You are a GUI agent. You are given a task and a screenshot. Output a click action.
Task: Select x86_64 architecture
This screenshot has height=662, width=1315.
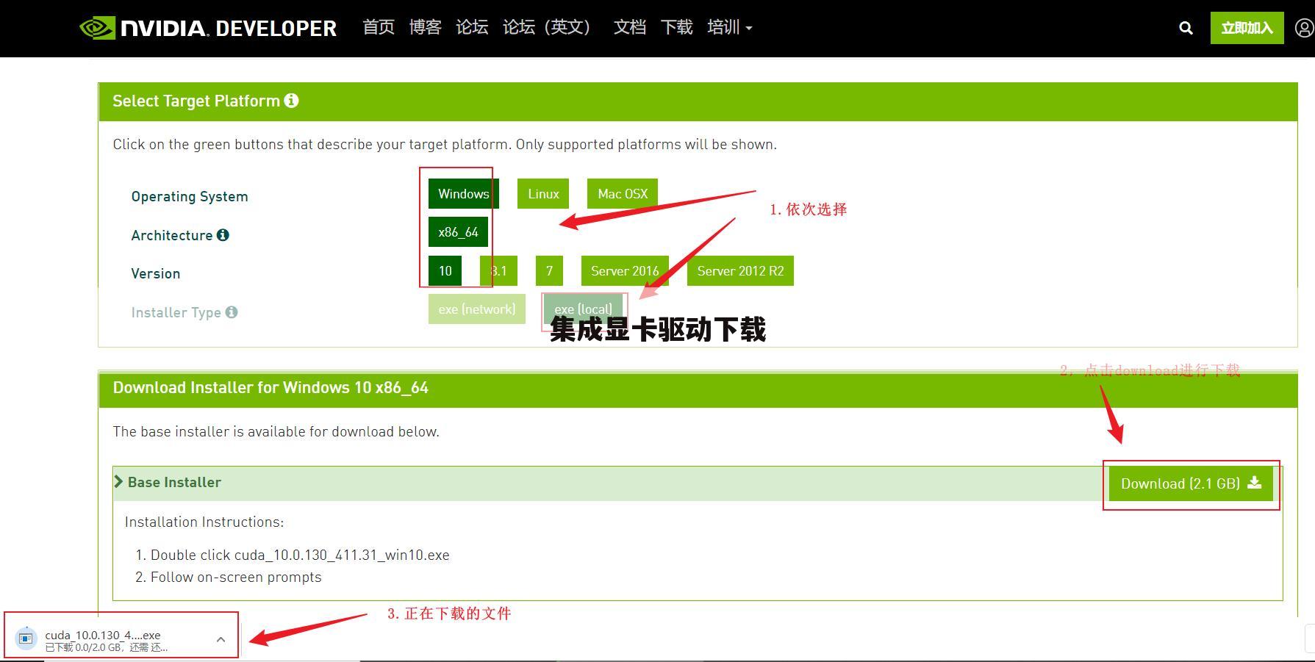click(459, 232)
